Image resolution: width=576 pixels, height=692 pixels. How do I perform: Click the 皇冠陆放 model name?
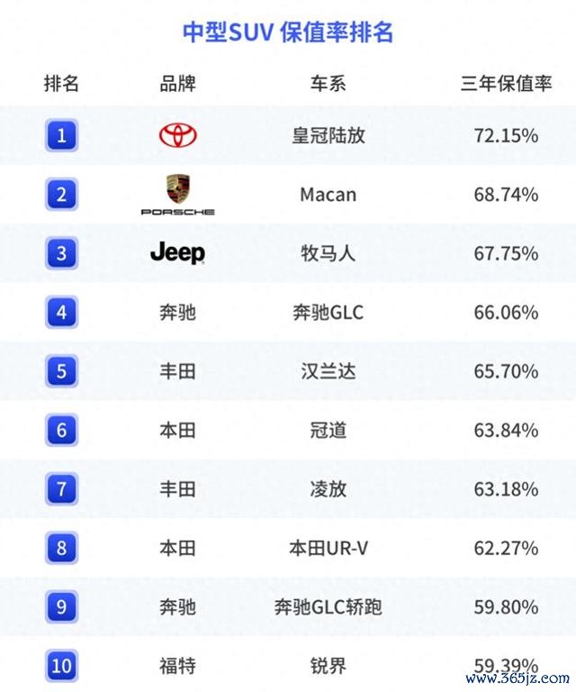pyautogui.click(x=328, y=135)
